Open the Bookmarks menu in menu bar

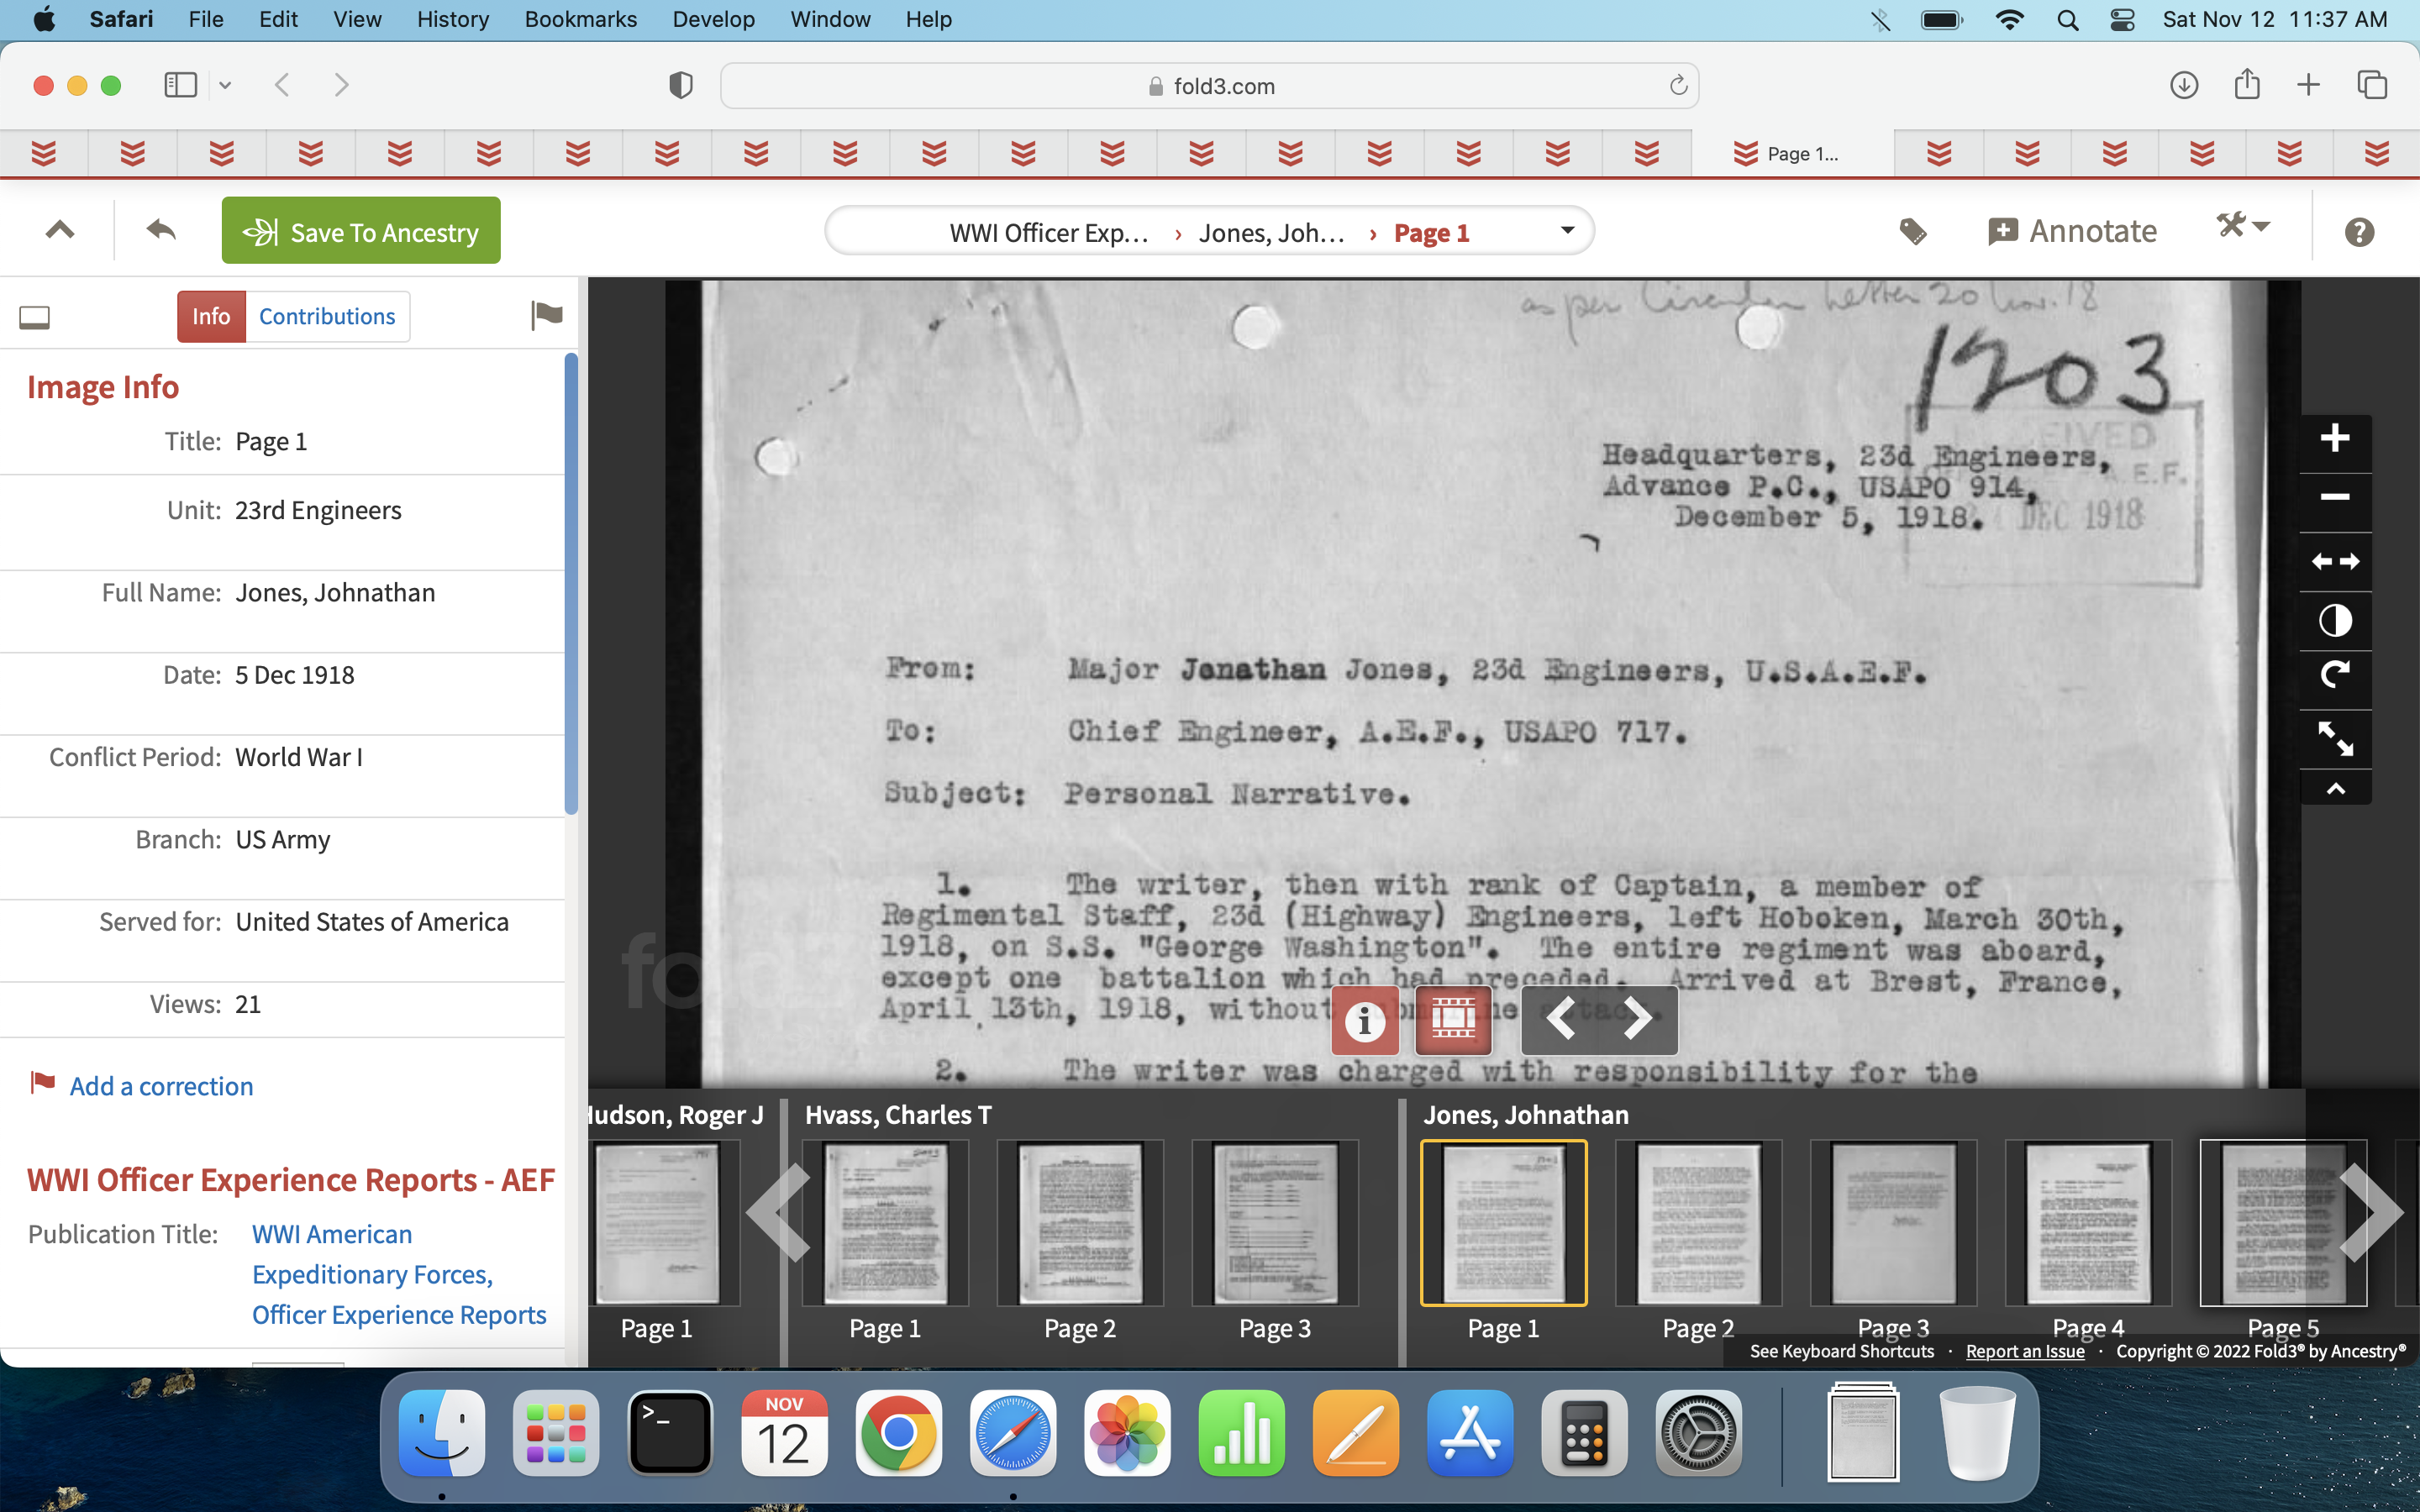point(580,19)
